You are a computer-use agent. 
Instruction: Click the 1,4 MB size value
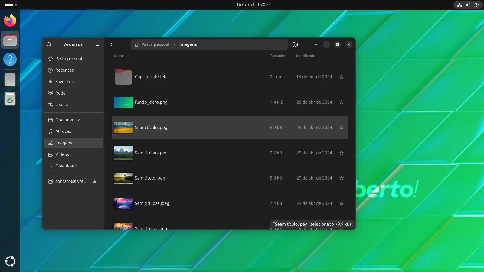pyautogui.click(x=276, y=102)
